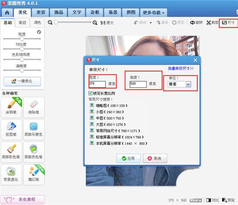Click the zoom slider handle
This screenshot has height=205, width=238.
pyautogui.click(x=56, y=22)
